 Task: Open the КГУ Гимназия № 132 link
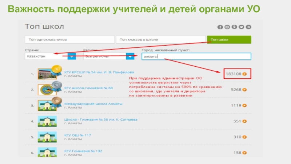(83, 151)
